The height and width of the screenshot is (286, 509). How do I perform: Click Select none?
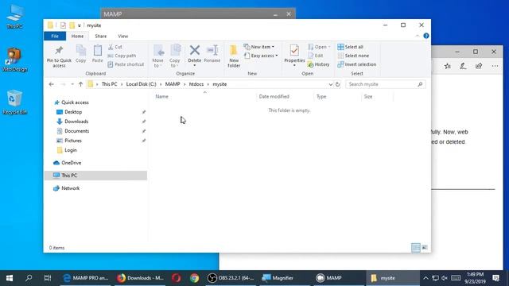[x=353, y=56]
